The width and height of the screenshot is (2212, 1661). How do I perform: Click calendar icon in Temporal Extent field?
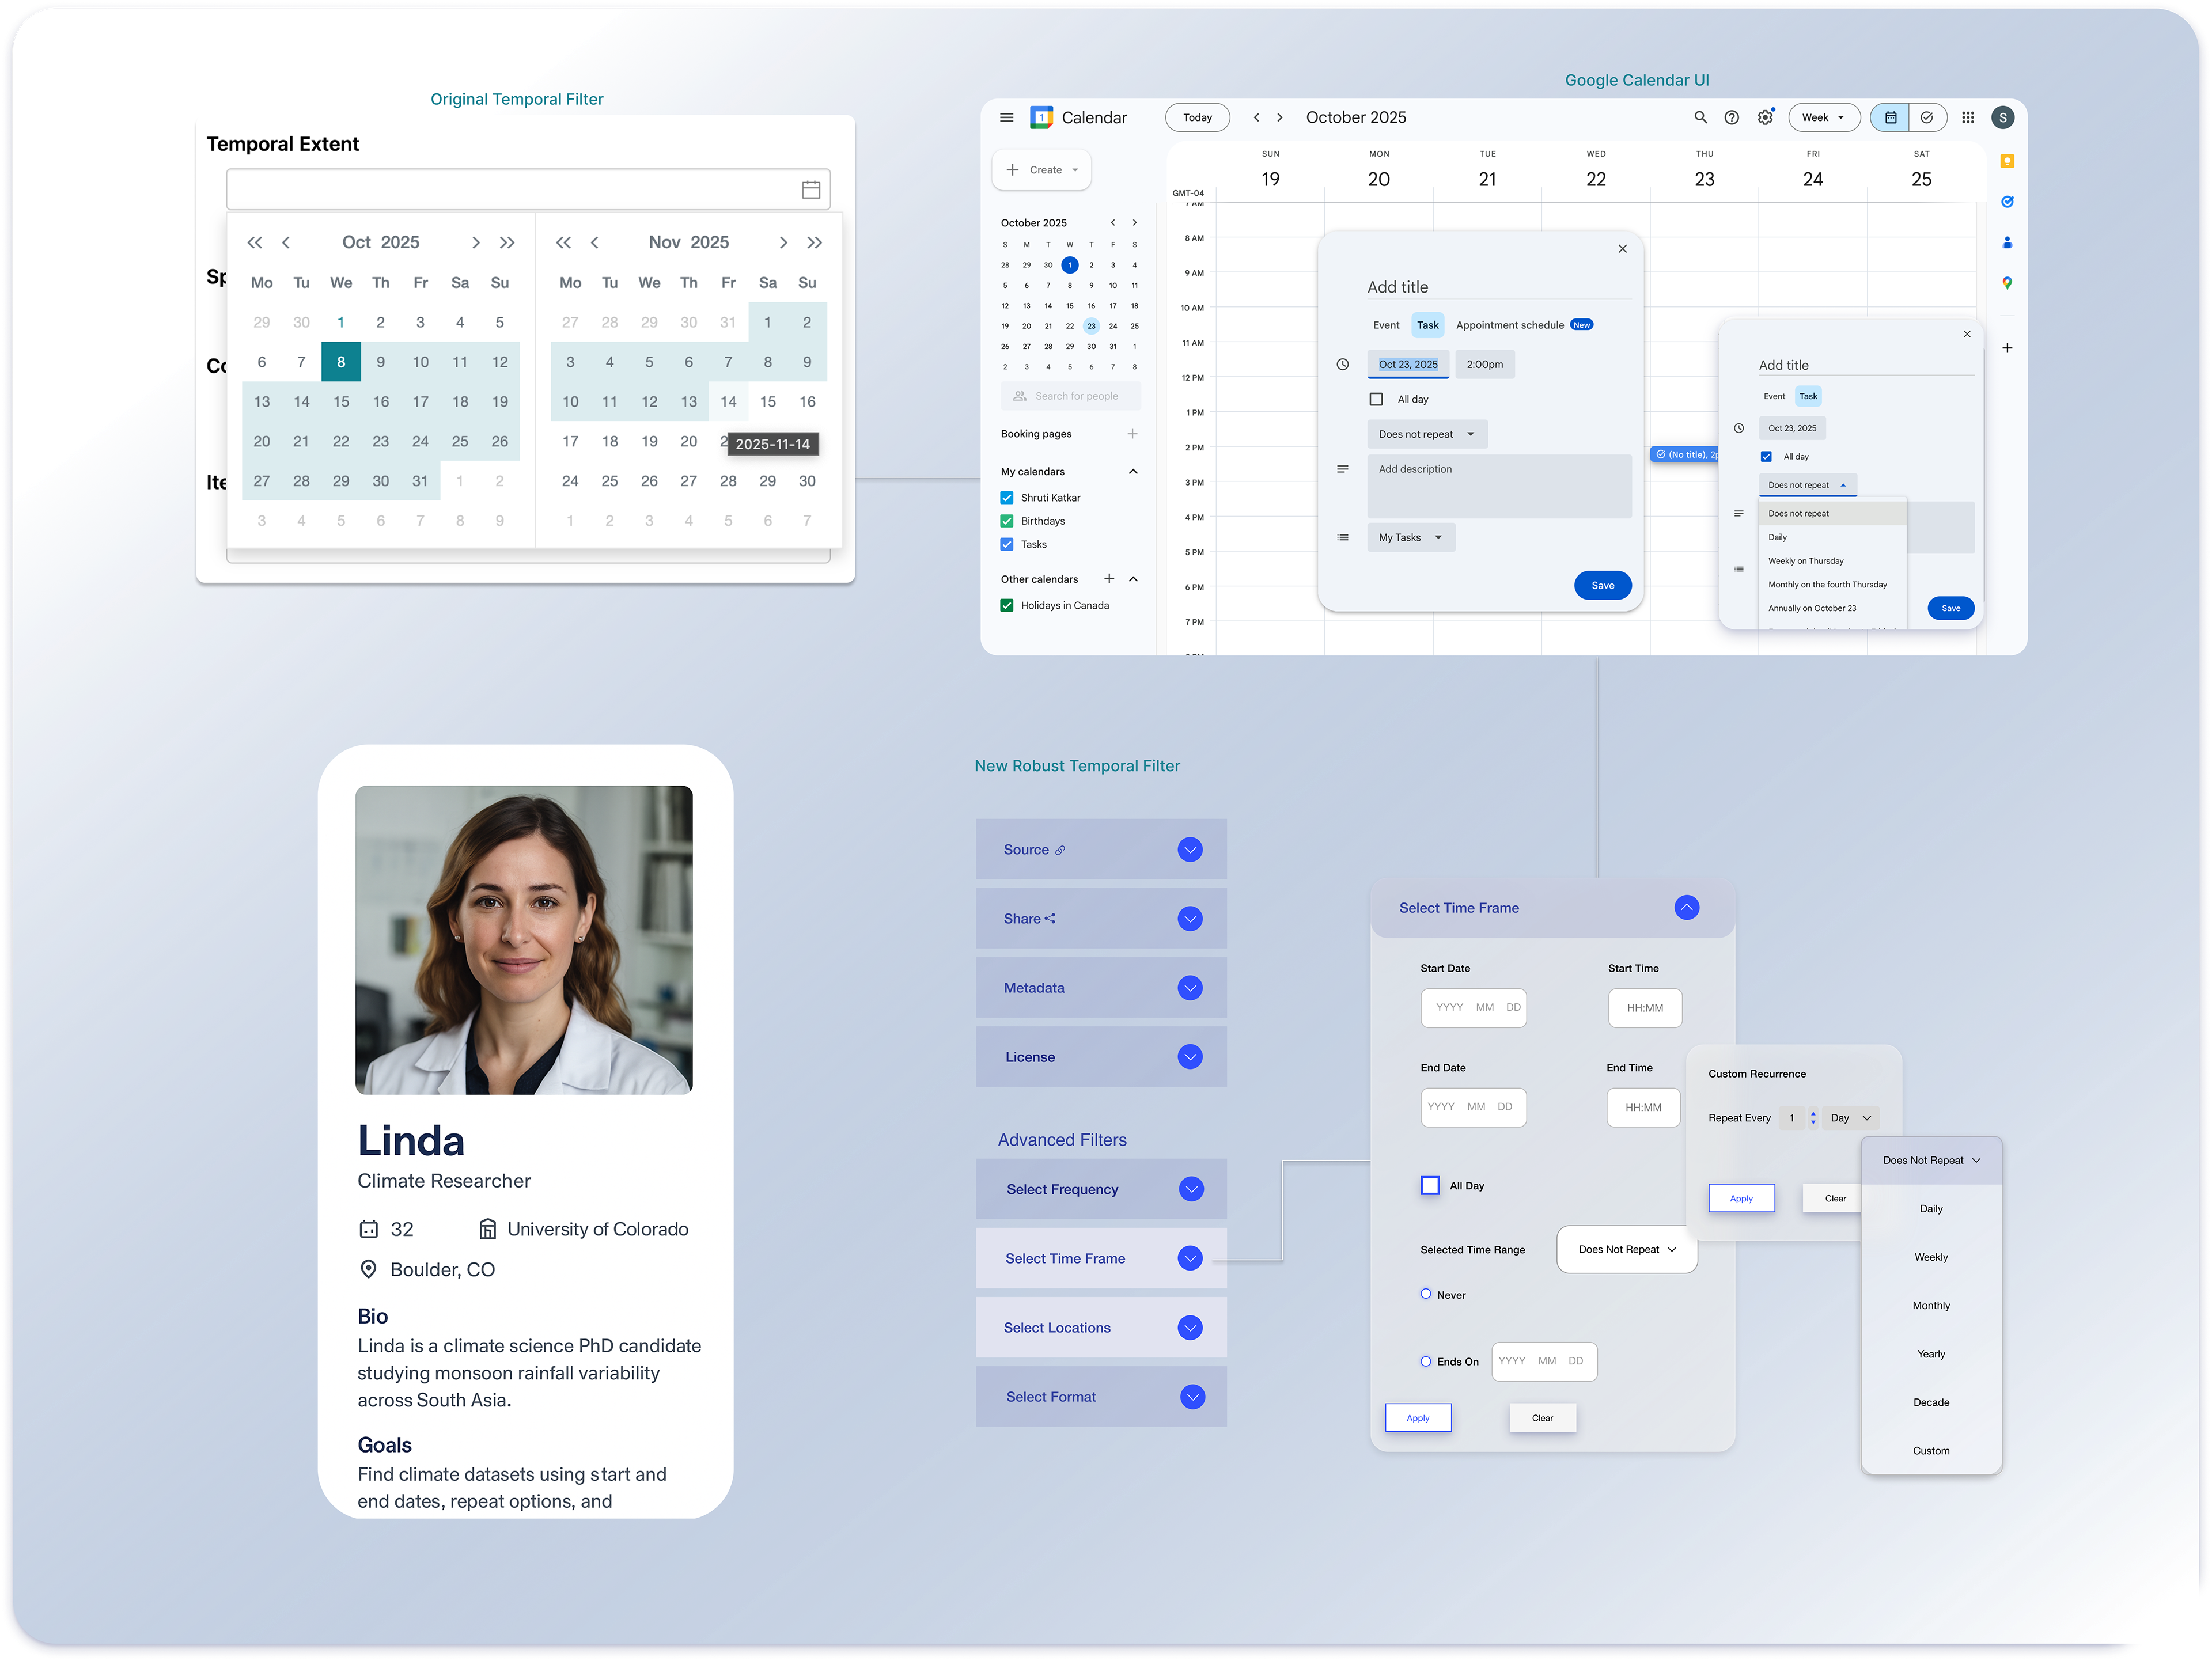810,190
